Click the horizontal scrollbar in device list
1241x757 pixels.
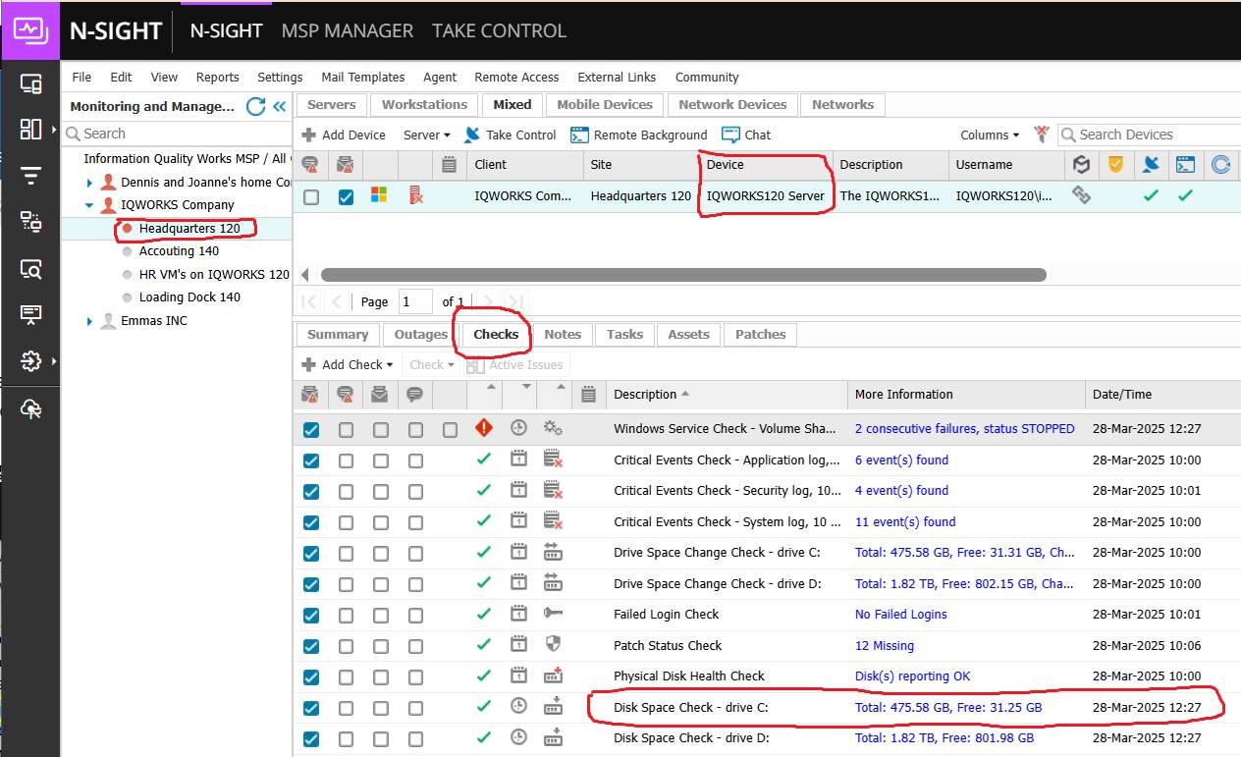(682, 275)
